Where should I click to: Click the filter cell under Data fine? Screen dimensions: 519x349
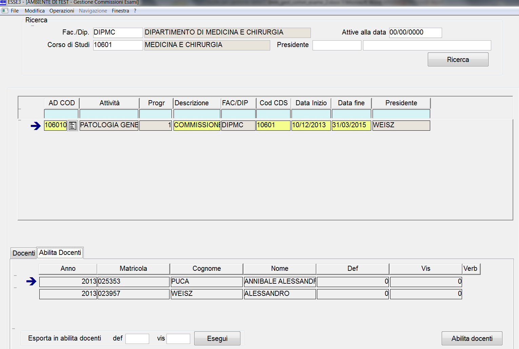tap(352, 114)
